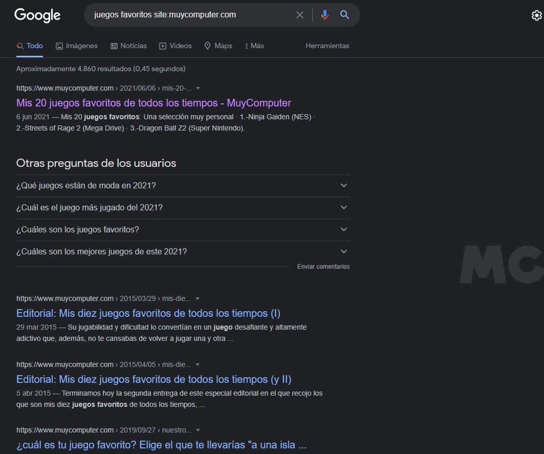
Task: Open settings gear icon
Action: click(536, 16)
